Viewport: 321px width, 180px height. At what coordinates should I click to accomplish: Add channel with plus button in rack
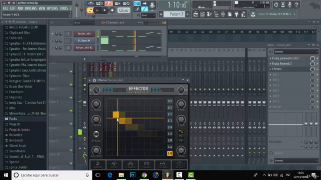point(84,59)
